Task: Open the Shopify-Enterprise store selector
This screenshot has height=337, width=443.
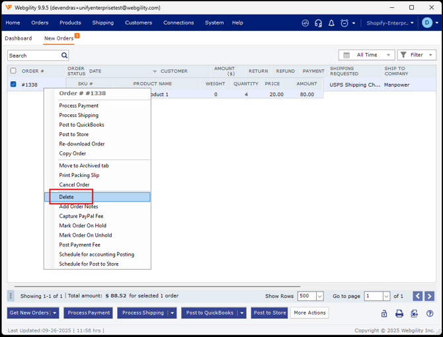Action: [390, 23]
